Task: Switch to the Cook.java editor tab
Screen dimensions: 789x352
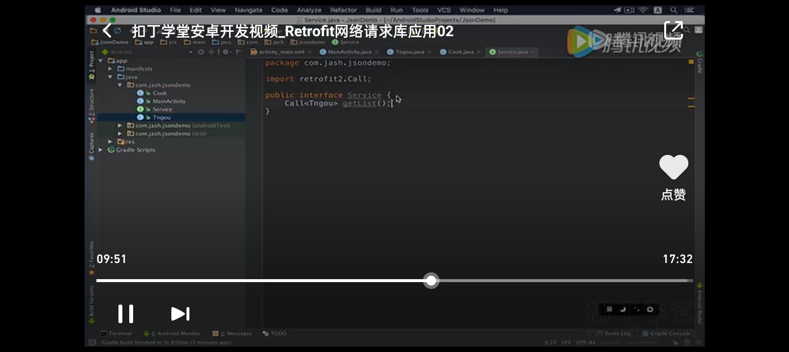Action: tap(461, 52)
